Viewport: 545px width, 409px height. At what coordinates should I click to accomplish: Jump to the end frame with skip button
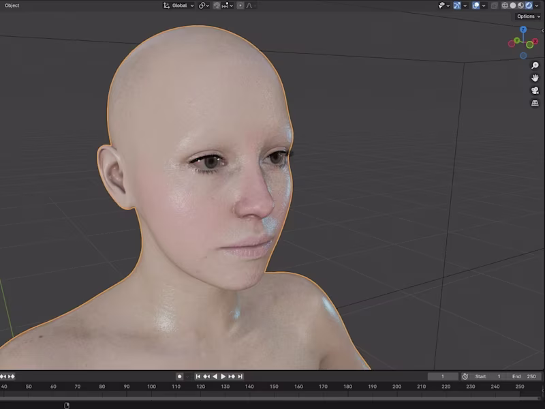240,376
